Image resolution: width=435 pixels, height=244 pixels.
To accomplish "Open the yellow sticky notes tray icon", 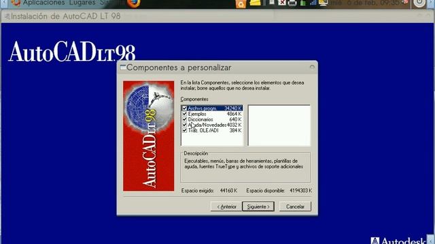I will click(256, 3).
